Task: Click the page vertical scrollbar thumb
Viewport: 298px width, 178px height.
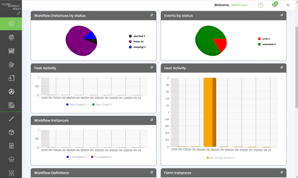Action: (x=296, y=67)
